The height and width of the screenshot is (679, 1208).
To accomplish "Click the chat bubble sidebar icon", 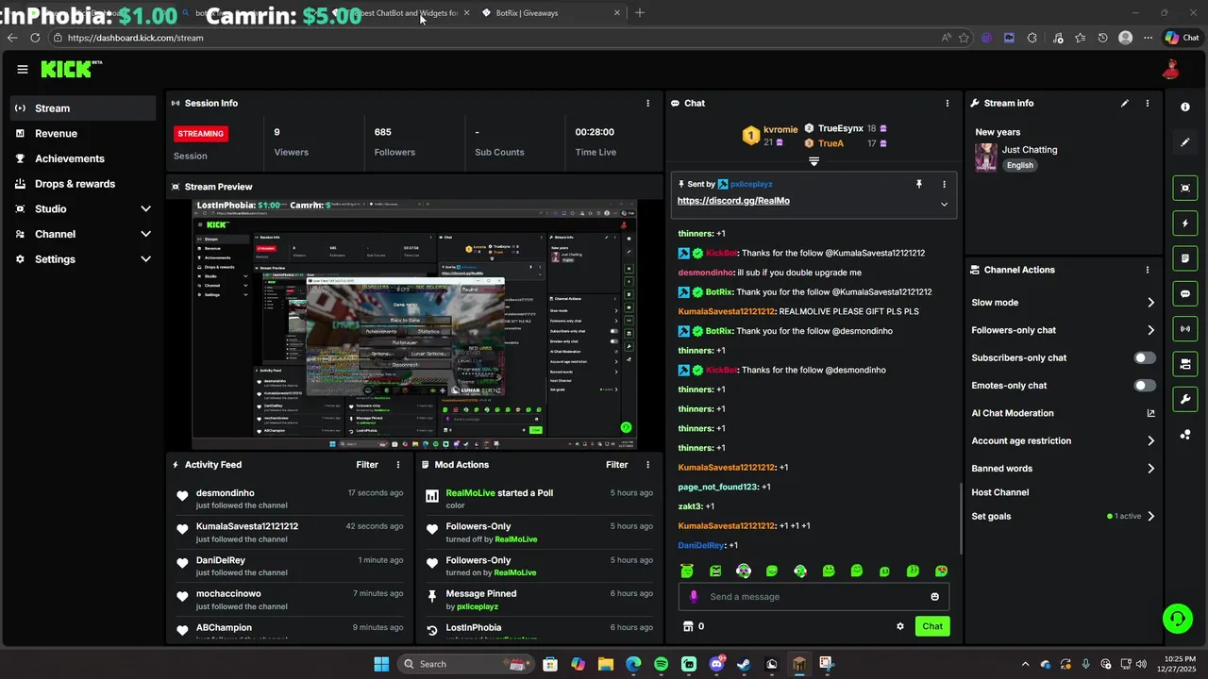I will point(1185,293).
